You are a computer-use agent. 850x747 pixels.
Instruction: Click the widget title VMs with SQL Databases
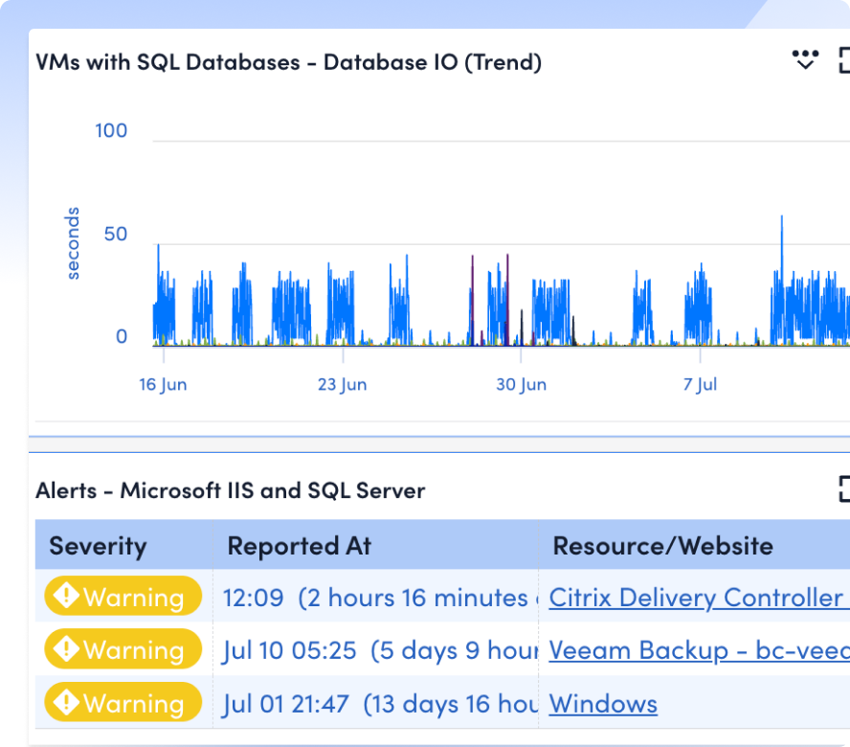(288, 62)
